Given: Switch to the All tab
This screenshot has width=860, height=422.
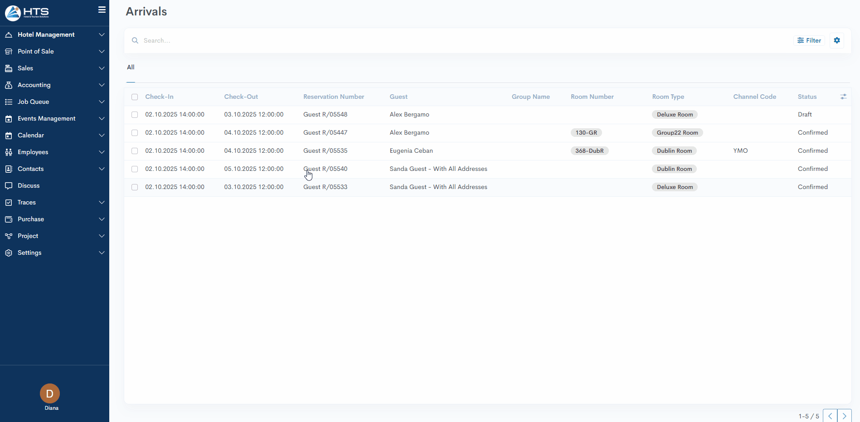Looking at the screenshot, I should (131, 68).
